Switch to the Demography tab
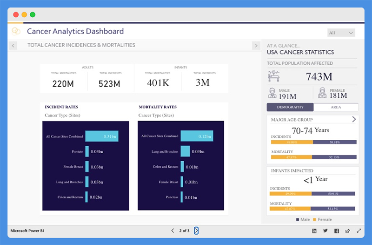The width and height of the screenshot is (372, 245). 290,107
